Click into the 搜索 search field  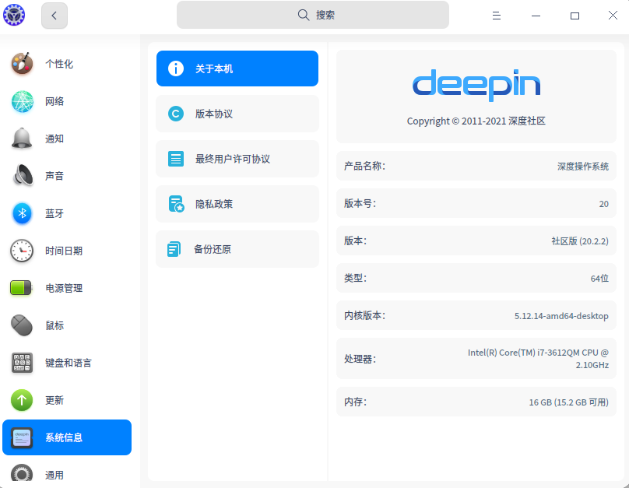313,15
